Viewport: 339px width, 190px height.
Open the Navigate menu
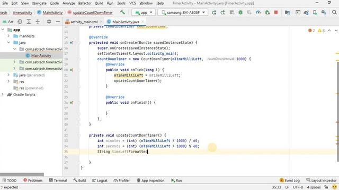[39, 3]
